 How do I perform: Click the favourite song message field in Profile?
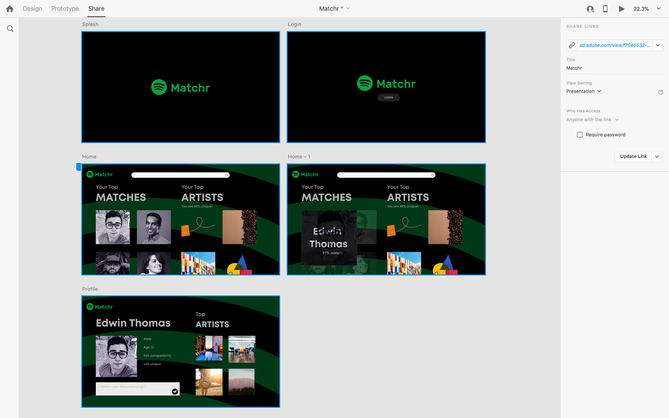(138, 389)
